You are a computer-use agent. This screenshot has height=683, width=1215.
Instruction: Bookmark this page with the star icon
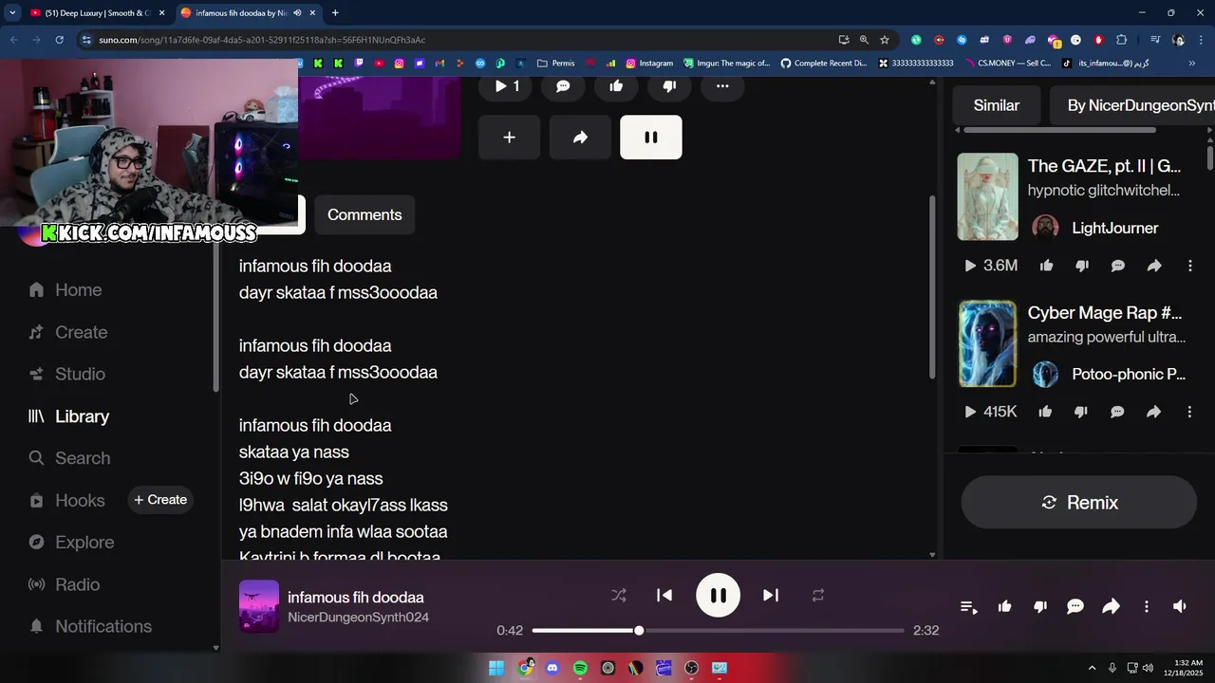click(x=885, y=40)
